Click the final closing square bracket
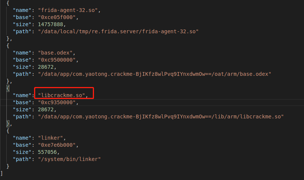Screen dimensions: 304x180 point(2,173)
